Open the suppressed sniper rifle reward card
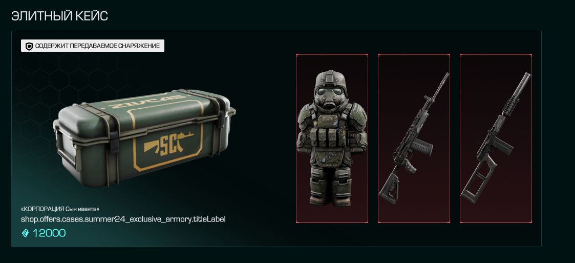575x263 pixels. 496,138
